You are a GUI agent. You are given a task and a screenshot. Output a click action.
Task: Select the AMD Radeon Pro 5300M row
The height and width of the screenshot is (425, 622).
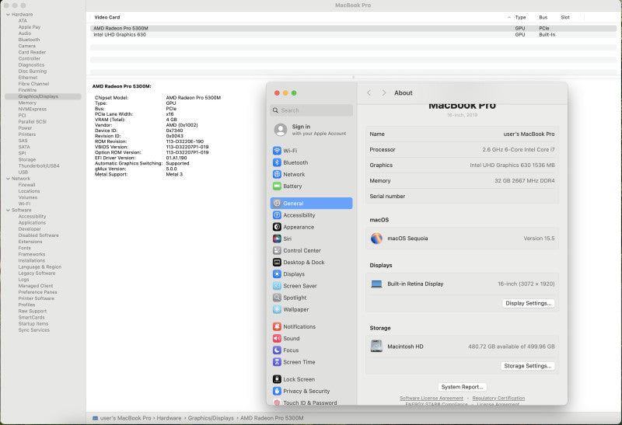click(x=353, y=28)
